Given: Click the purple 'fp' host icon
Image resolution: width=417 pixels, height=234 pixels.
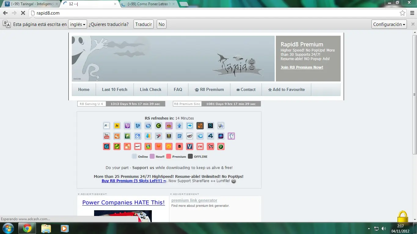Looking at the screenshot, I should pos(127,126).
